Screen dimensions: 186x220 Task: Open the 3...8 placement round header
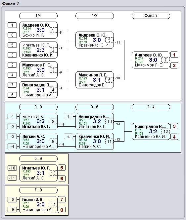(x=38, y=107)
